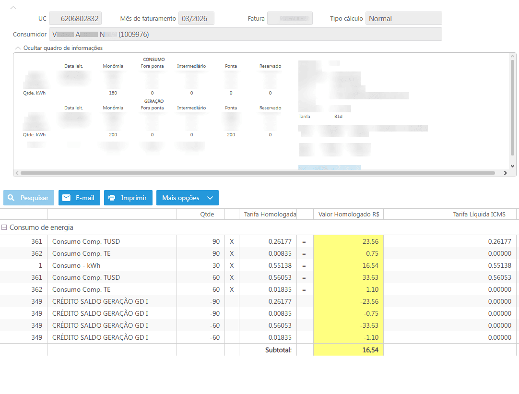Click the horizontal scrollbar left arrow
519x394 pixels.
[x=17, y=173]
